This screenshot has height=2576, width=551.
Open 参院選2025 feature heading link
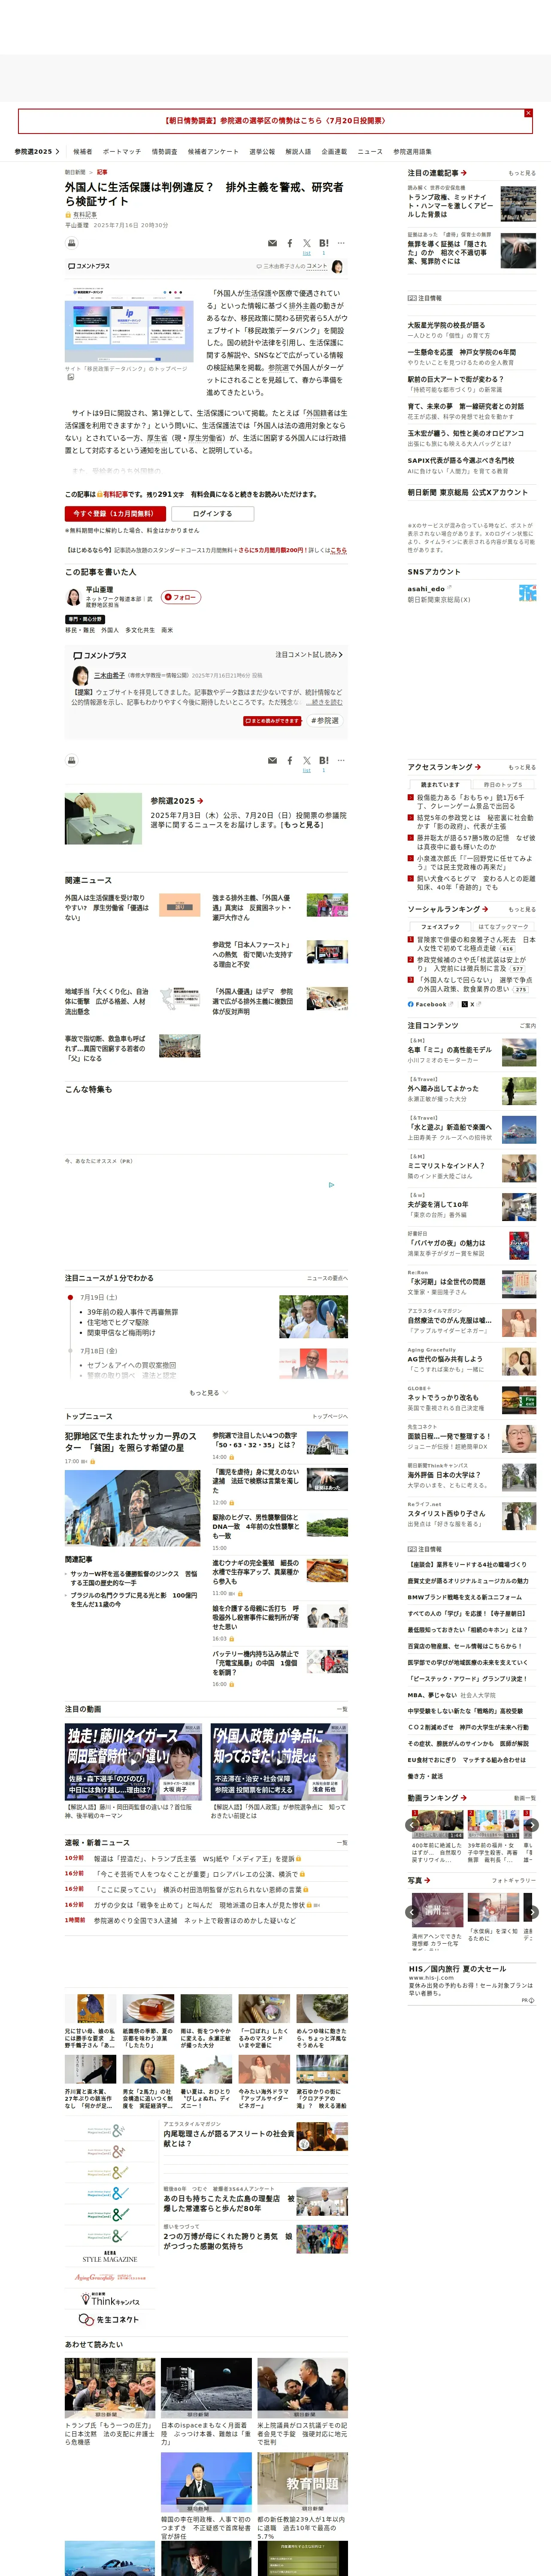tap(177, 801)
